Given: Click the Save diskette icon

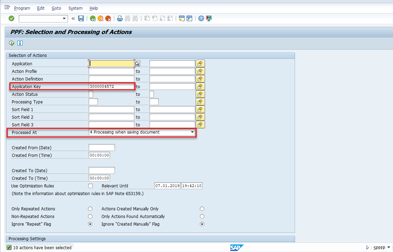Looking at the screenshot, I should coord(81,18).
